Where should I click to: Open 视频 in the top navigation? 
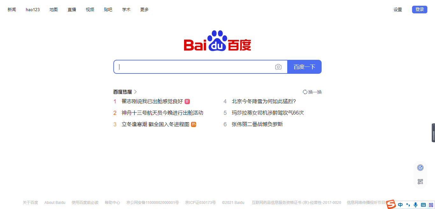tap(90, 10)
